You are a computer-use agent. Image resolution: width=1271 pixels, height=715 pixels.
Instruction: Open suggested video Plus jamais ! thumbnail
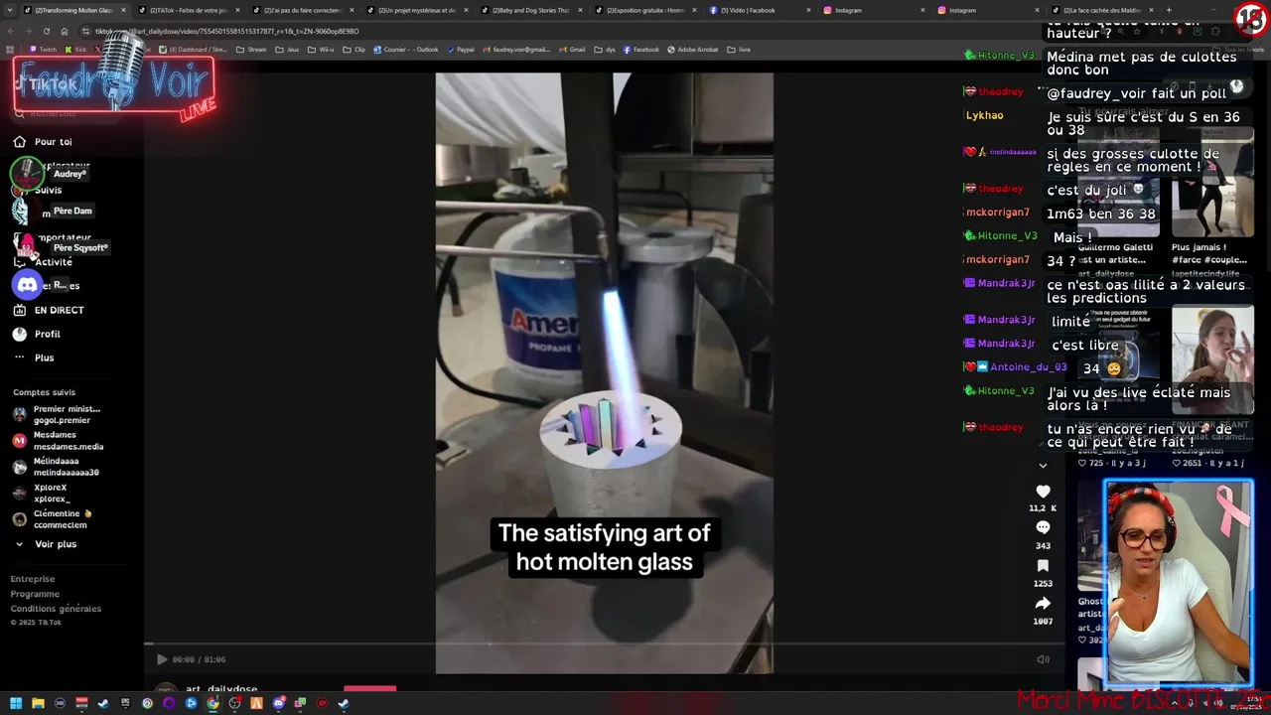click(x=1212, y=182)
